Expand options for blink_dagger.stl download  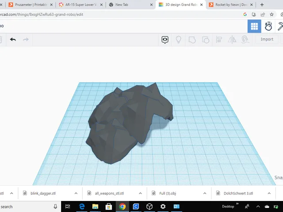[76, 193]
